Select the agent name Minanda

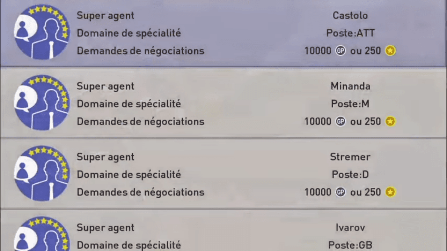coord(350,86)
